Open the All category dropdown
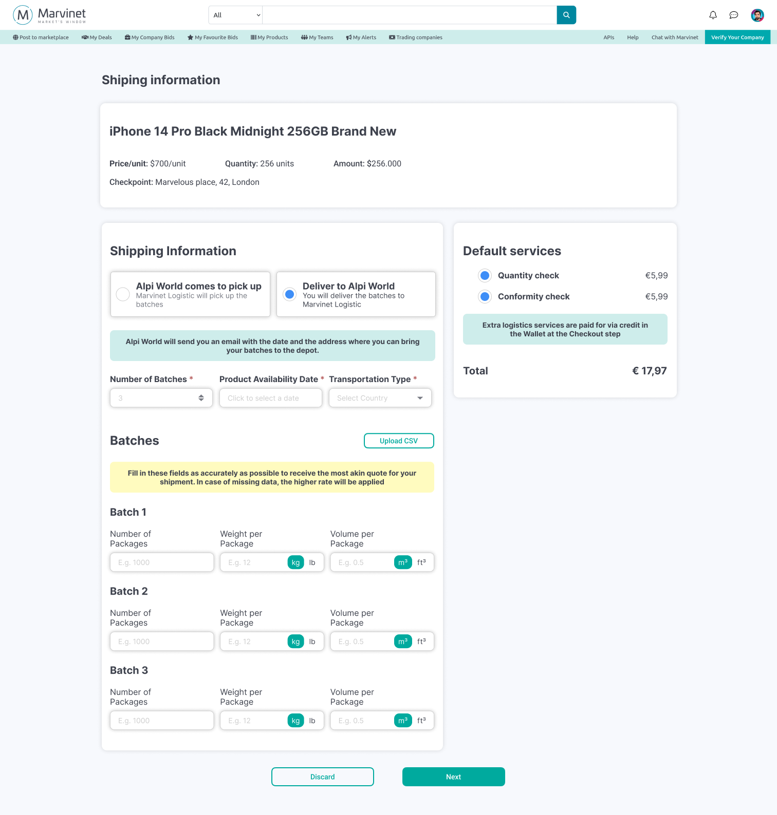Image resolution: width=777 pixels, height=815 pixels. (235, 15)
